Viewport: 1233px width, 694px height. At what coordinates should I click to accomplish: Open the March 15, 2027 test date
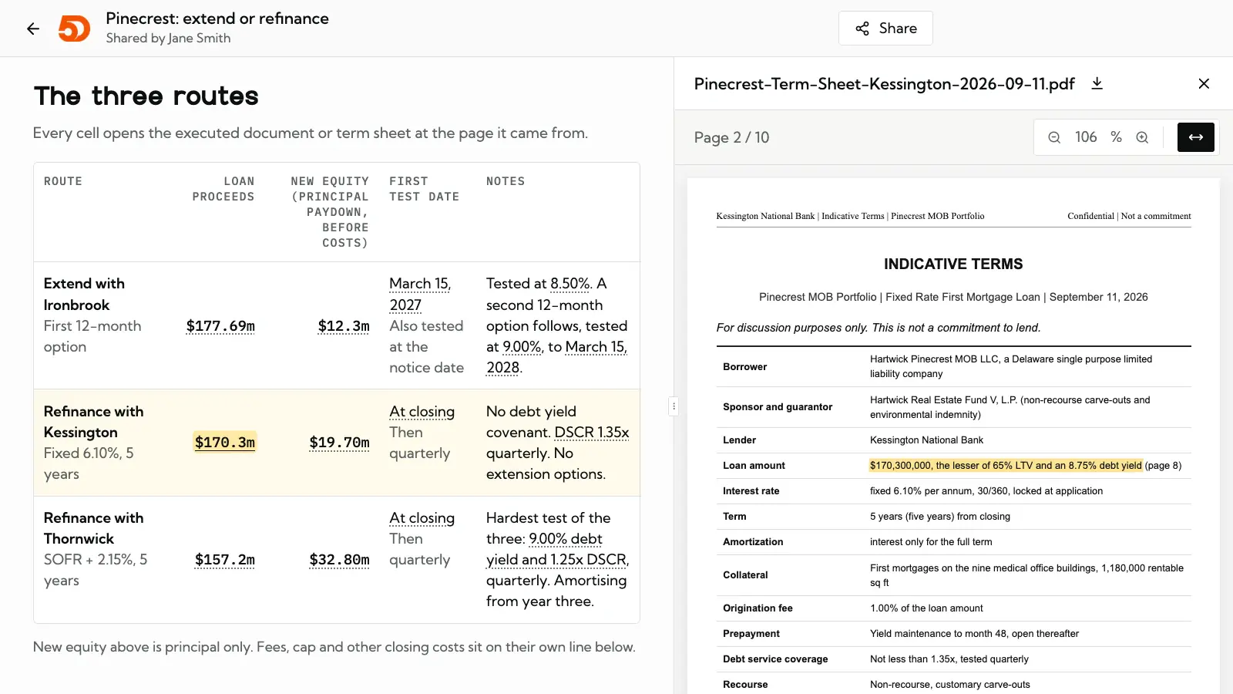[x=420, y=295]
